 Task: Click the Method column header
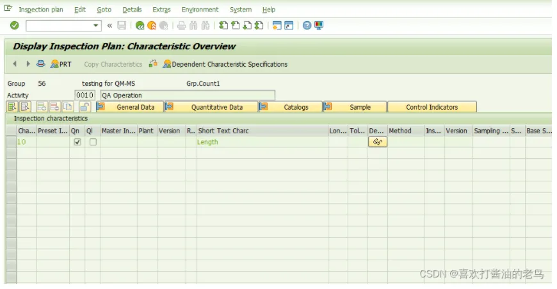tap(406, 131)
